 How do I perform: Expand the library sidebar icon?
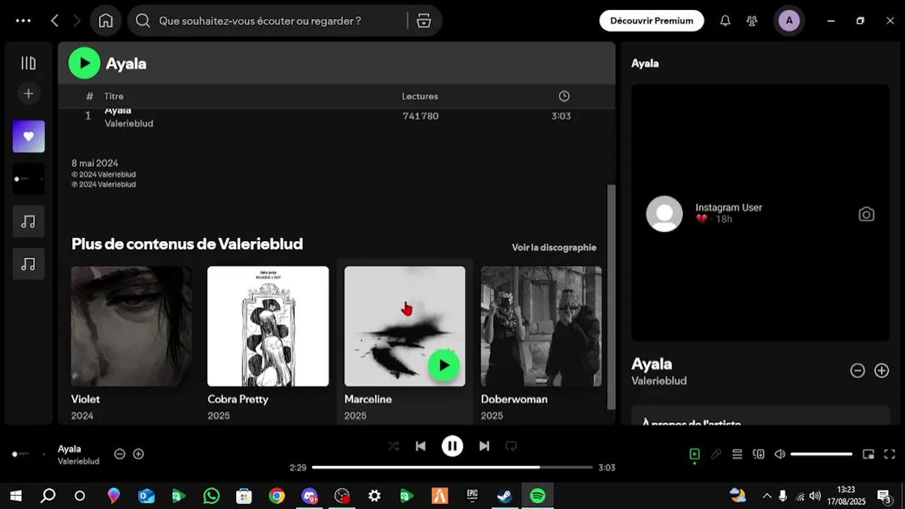point(28,63)
